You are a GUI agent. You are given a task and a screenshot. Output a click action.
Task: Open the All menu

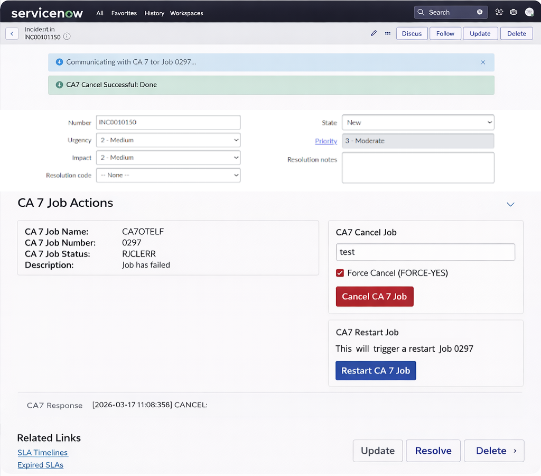point(100,13)
